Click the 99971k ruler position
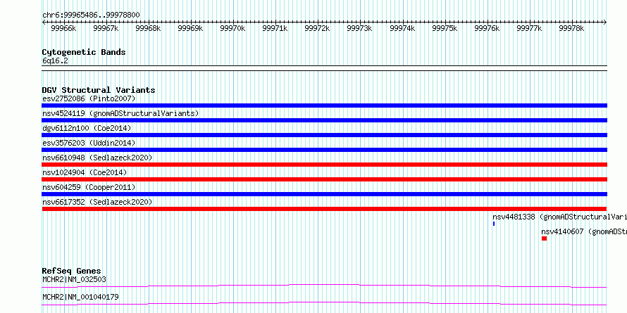Image resolution: width=627 pixels, height=313 pixels. click(275, 28)
